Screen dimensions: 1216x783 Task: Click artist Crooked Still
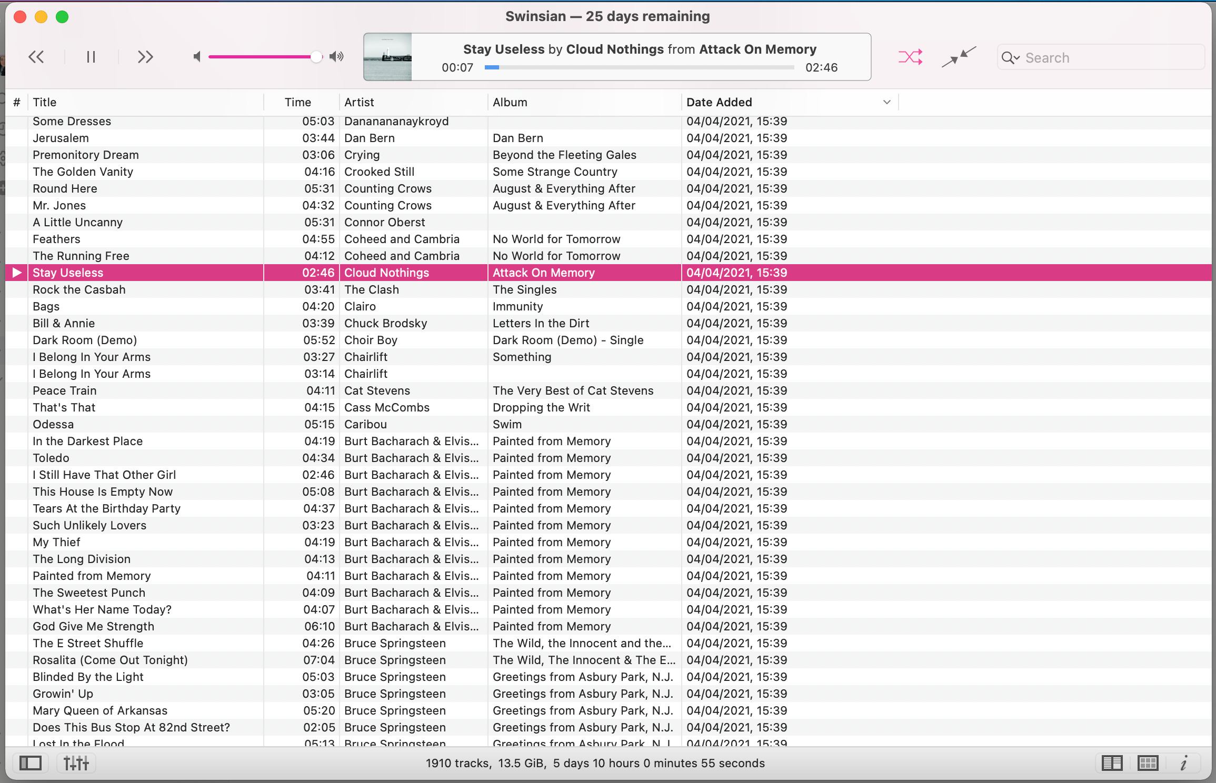pyautogui.click(x=380, y=172)
